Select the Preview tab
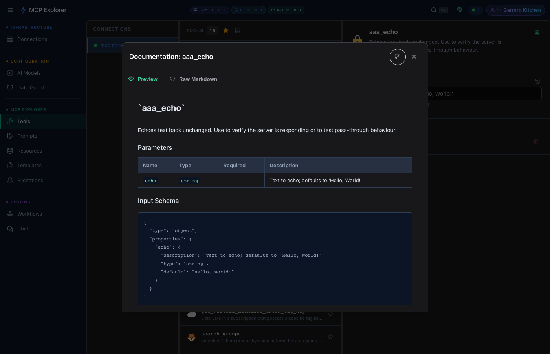 (x=143, y=79)
